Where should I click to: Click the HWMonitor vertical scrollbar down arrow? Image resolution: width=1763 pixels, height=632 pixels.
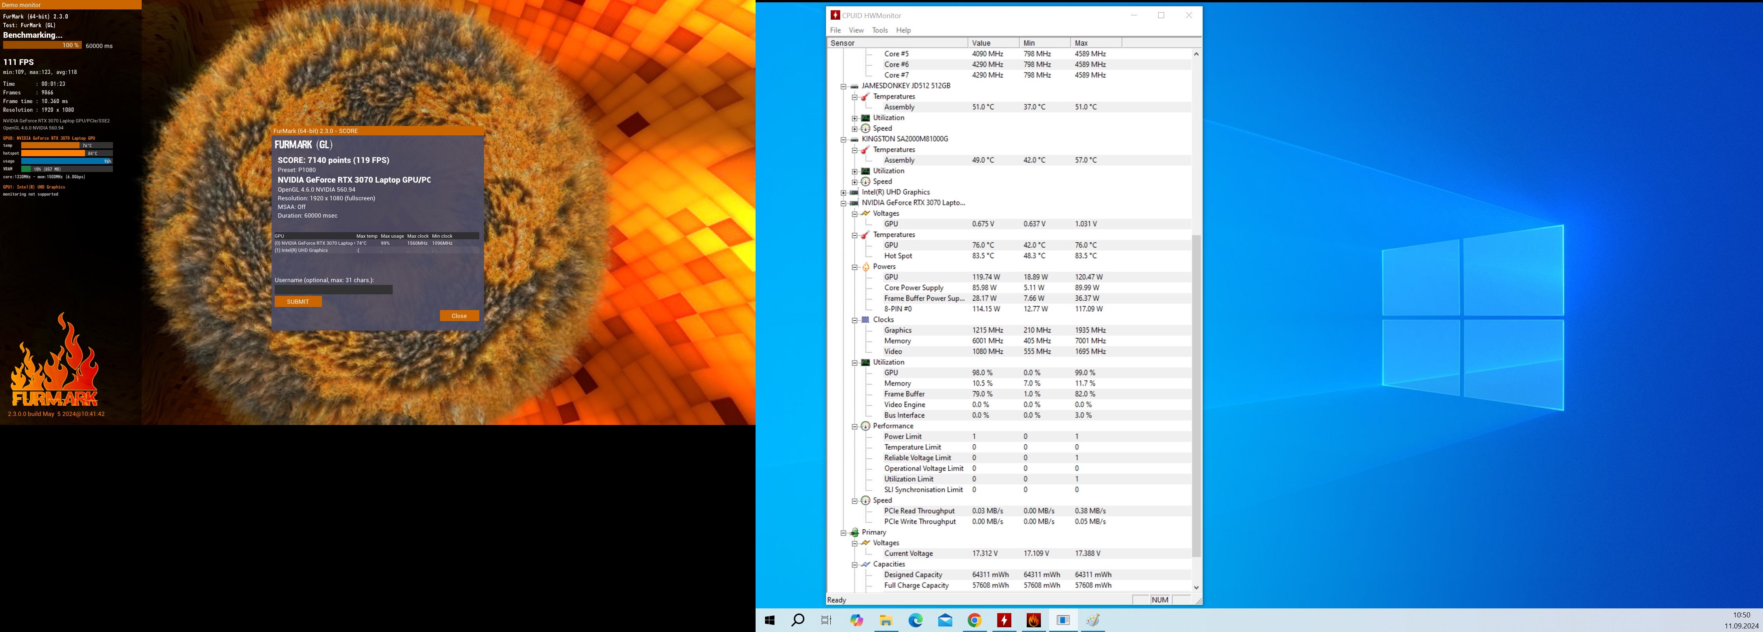(x=1196, y=588)
